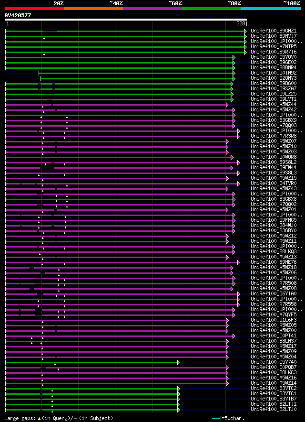This screenshot has height=422, width=305.
Task: Click the AV420577 query name label
Action: click(18, 15)
